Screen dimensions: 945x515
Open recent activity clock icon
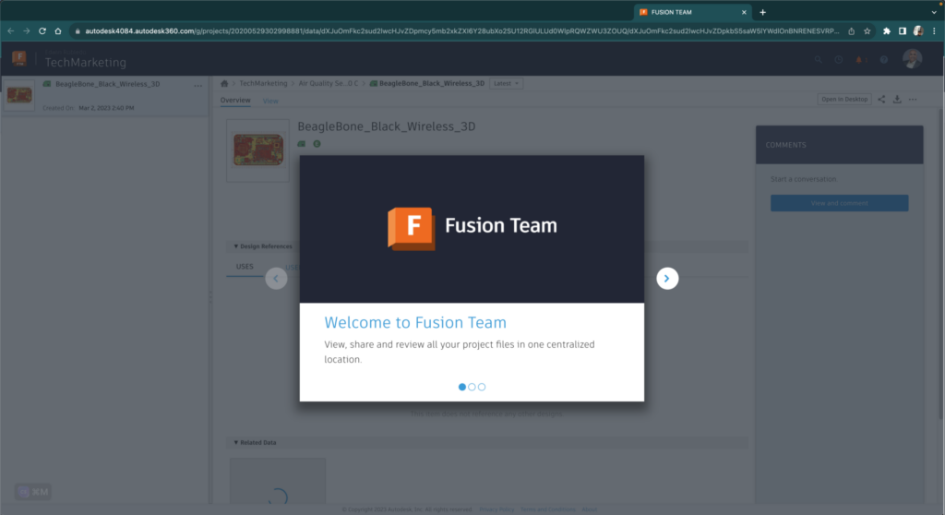(838, 60)
